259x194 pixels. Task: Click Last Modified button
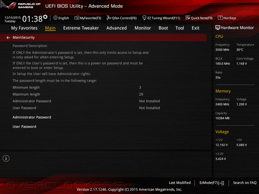tap(180, 183)
